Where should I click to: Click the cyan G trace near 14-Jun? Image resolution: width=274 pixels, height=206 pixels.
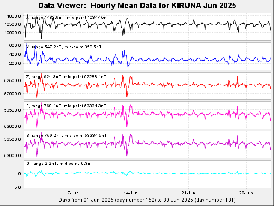pyautogui.click(x=130, y=172)
